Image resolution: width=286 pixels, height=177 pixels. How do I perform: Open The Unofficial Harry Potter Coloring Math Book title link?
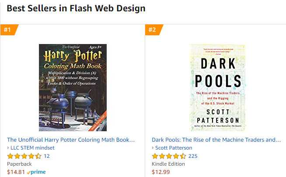coord(71,140)
